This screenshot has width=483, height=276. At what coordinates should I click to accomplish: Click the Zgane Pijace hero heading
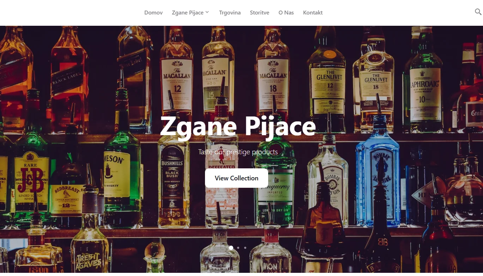(238, 126)
